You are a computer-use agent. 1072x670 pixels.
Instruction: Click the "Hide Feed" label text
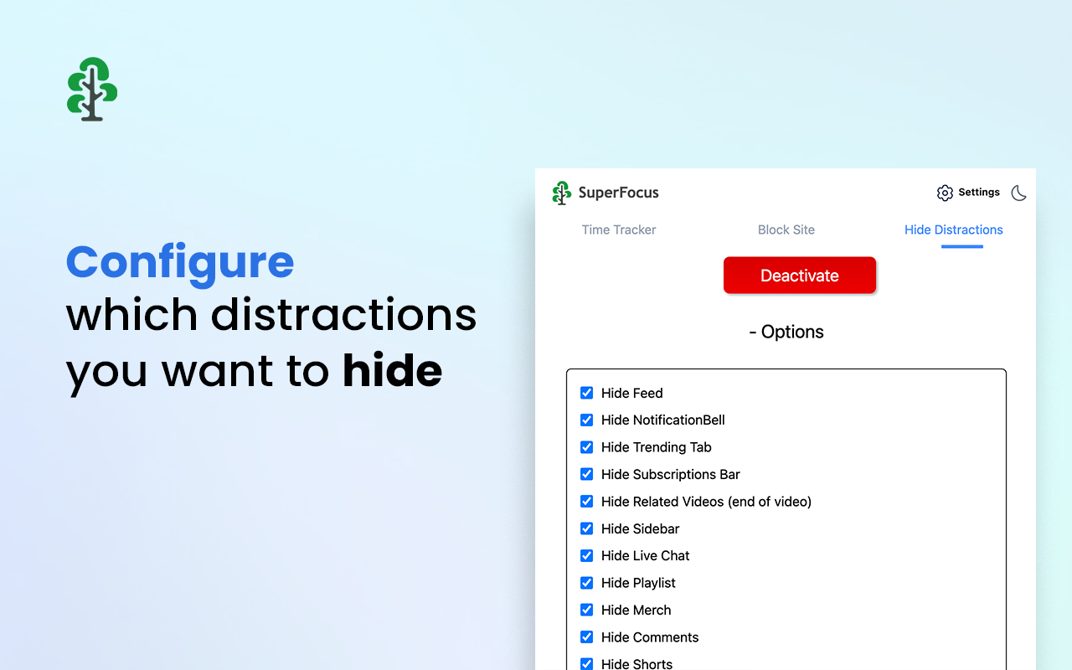pyautogui.click(x=632, y=393)
